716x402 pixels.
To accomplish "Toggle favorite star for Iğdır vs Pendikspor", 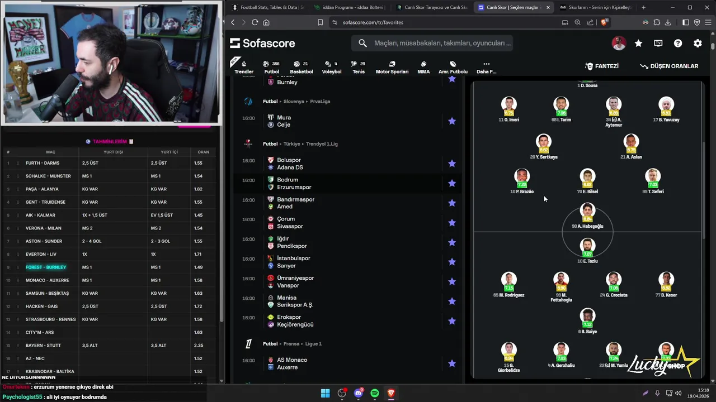I will (x=452, y=242).
